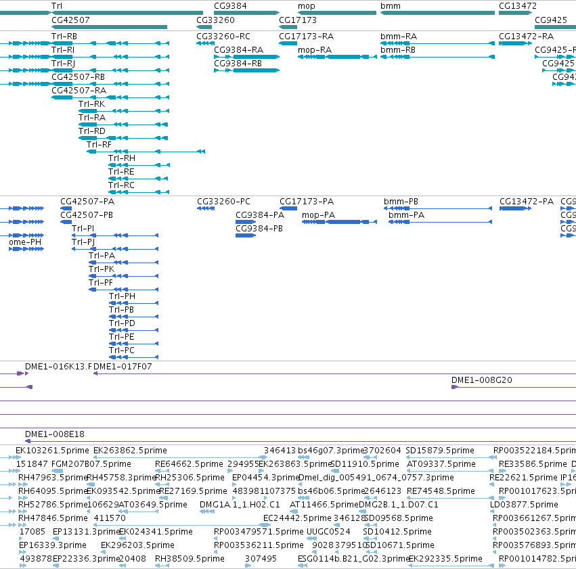Click EST DMG1A.1_1.H02.C1

[x=240, y=505]
